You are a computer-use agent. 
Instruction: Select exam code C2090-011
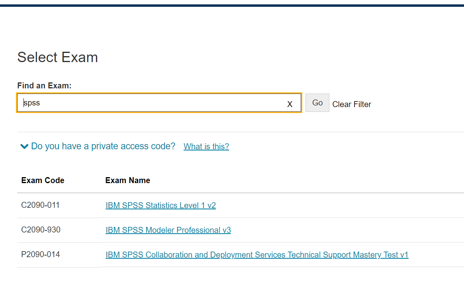[x=40, y=205]
